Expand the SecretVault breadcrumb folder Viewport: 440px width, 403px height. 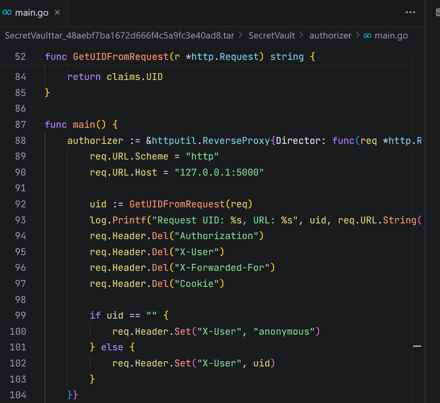point(271,36)
